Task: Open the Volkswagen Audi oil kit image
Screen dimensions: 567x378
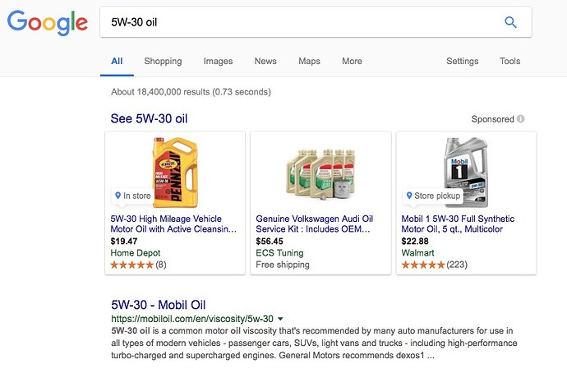Action: [321, 171]
